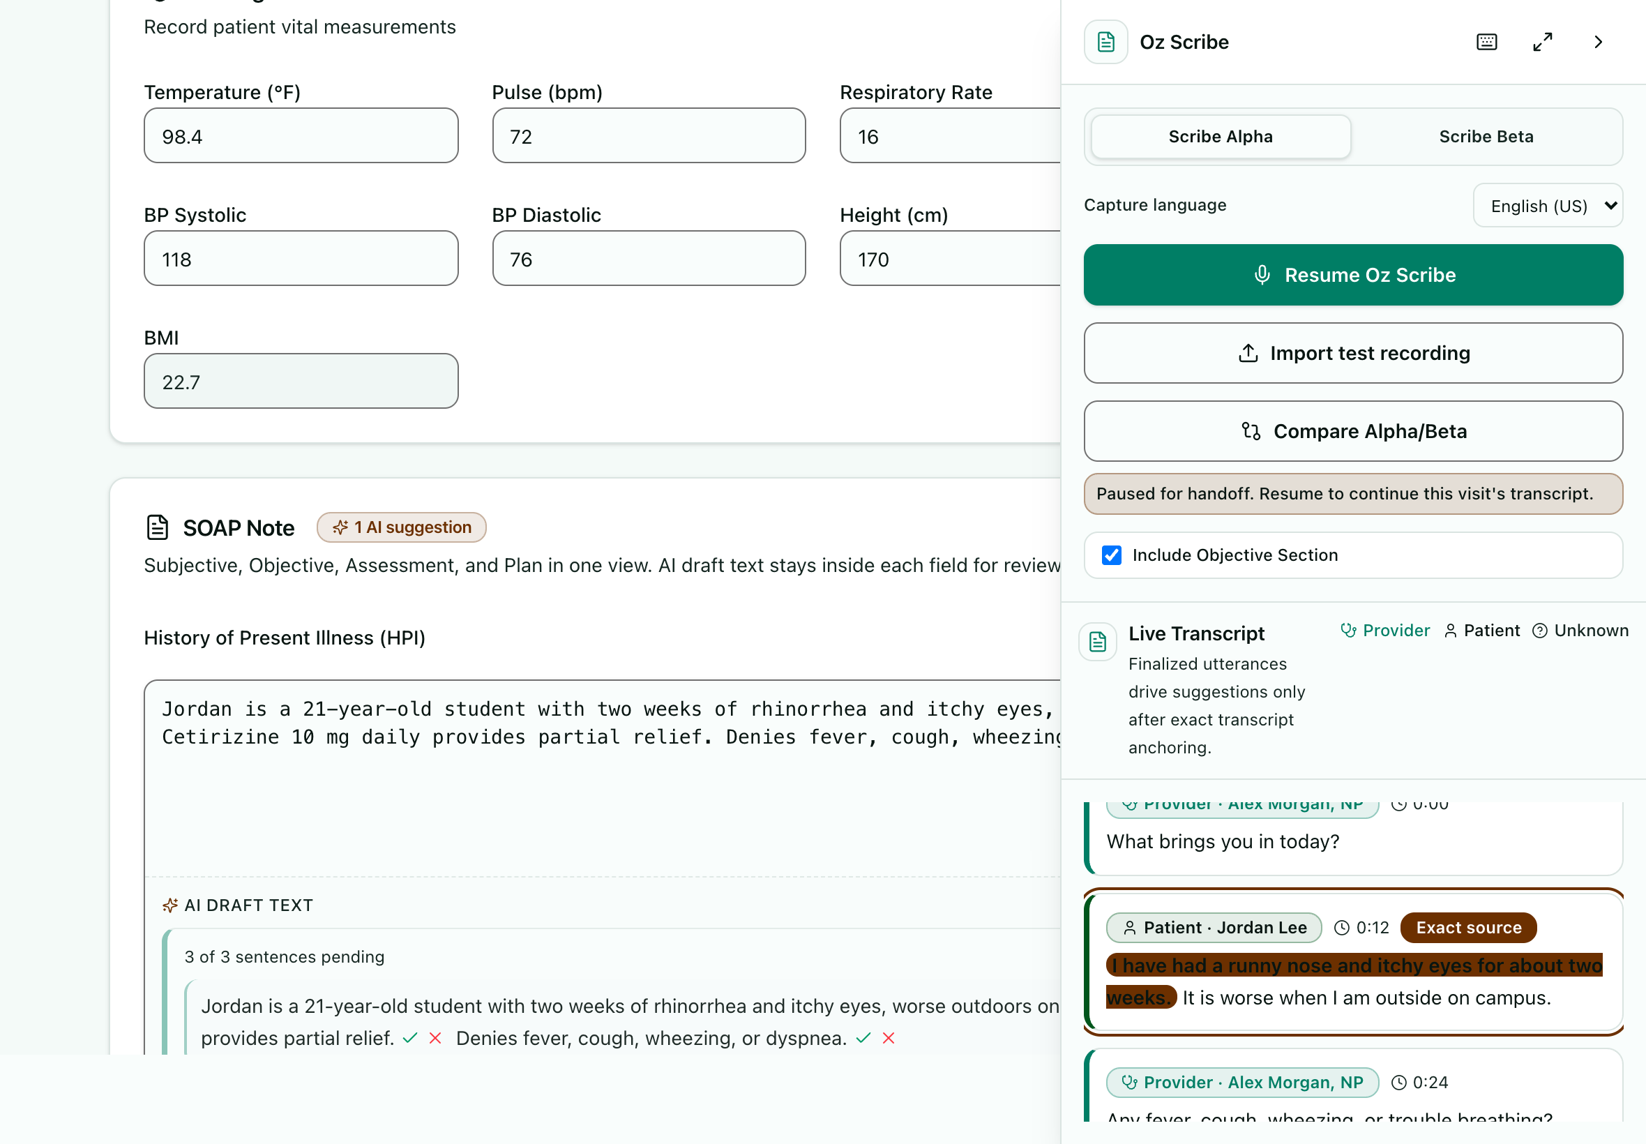Open the 1 AI suggestion badge
Image resolution: width=1646 pixels, height=1144 pixels.
click(401, 527)
